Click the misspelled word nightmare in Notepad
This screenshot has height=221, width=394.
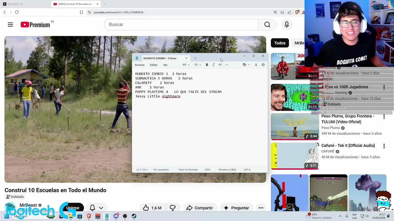[x=171, y=96]
